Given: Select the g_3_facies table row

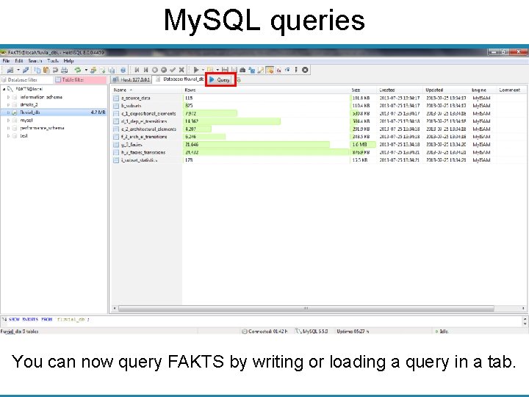Looking at the screenshot, I should pyautogui.click(x=318, y=145).
